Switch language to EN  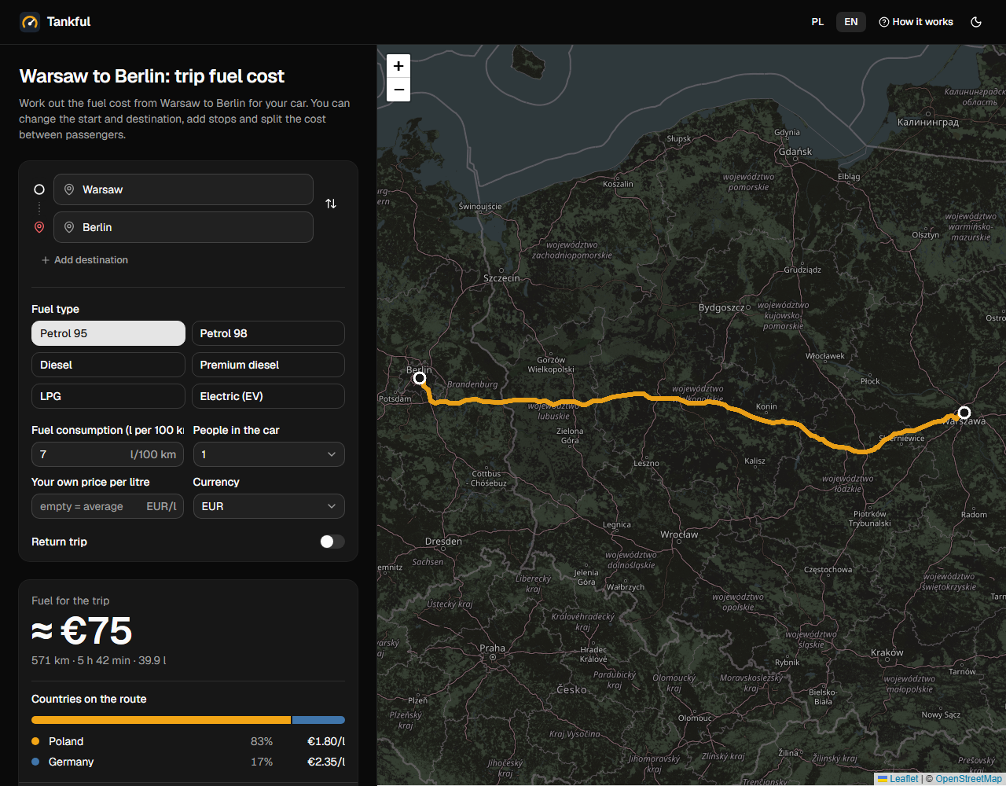coord(851,22)
